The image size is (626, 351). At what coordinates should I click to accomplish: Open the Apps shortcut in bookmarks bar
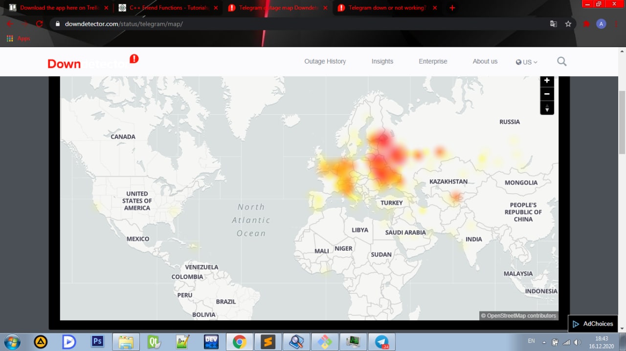[x=18, y=39]
